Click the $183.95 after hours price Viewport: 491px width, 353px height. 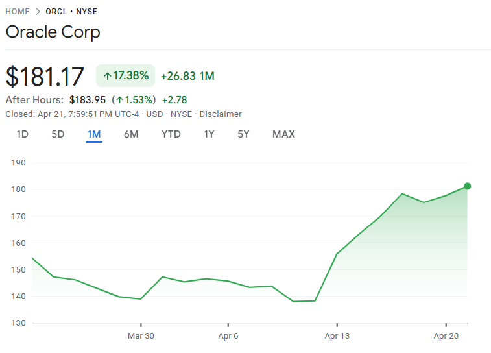[x=88, y=100]
